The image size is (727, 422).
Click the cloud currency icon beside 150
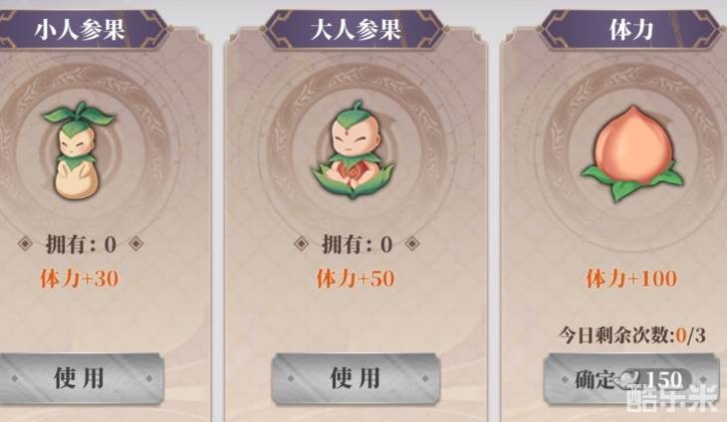(628, 379)
